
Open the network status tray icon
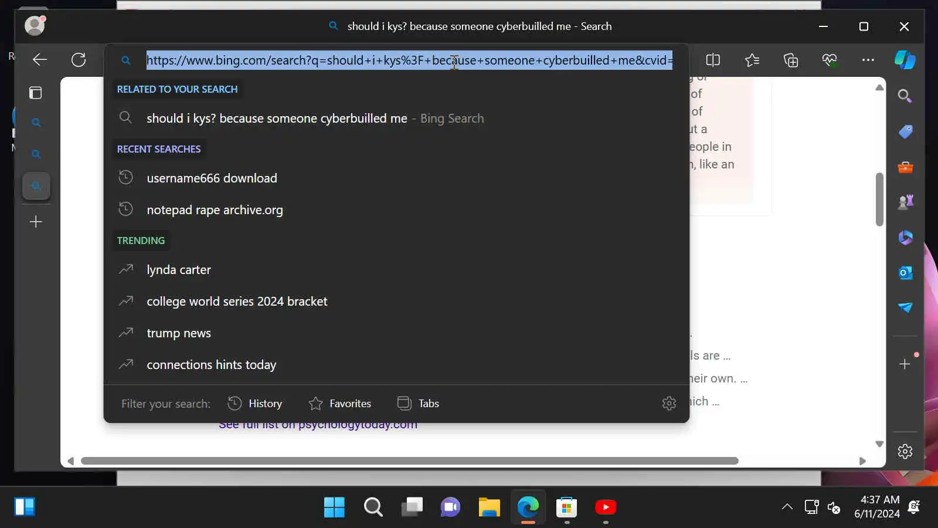pyautogui.click(x=811, y=507)
